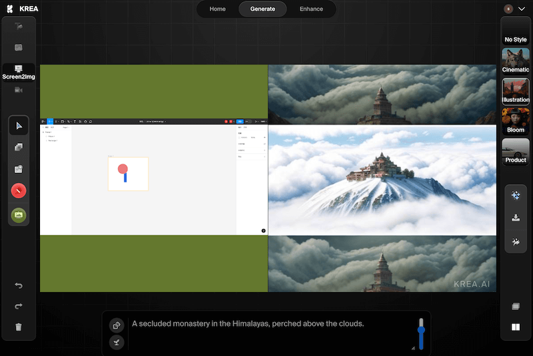
Task: Click into the prompt text field
Action: [x=266, y=333]
